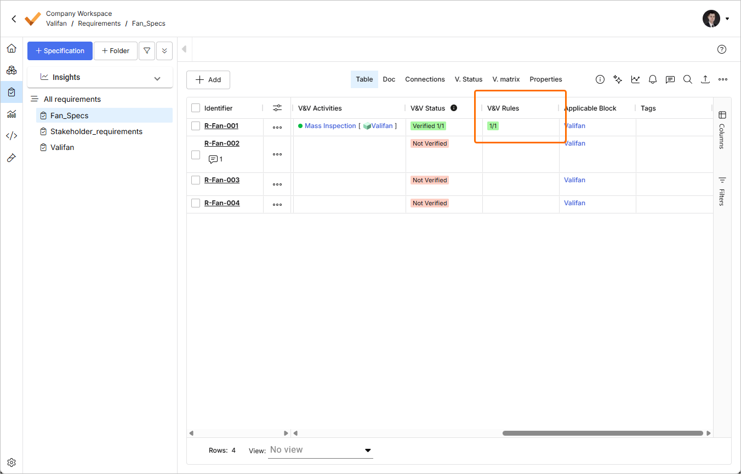The image size is (741, 474).
Task: Switch to the Properties tab
Action: pos(546,79)
